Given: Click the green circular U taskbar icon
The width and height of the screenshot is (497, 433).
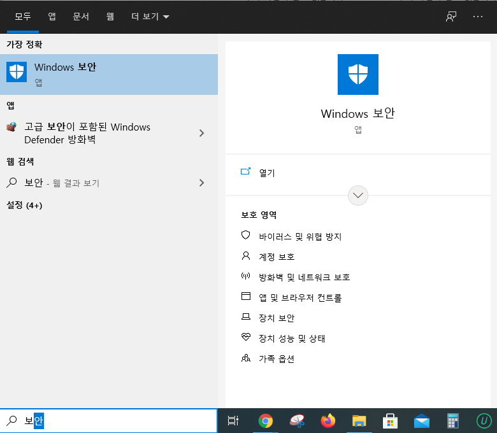Looking at the screenshot, I should point(484,421).
